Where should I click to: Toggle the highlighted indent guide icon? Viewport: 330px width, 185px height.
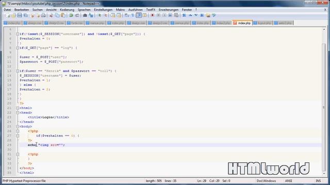[x=139, y=15]
